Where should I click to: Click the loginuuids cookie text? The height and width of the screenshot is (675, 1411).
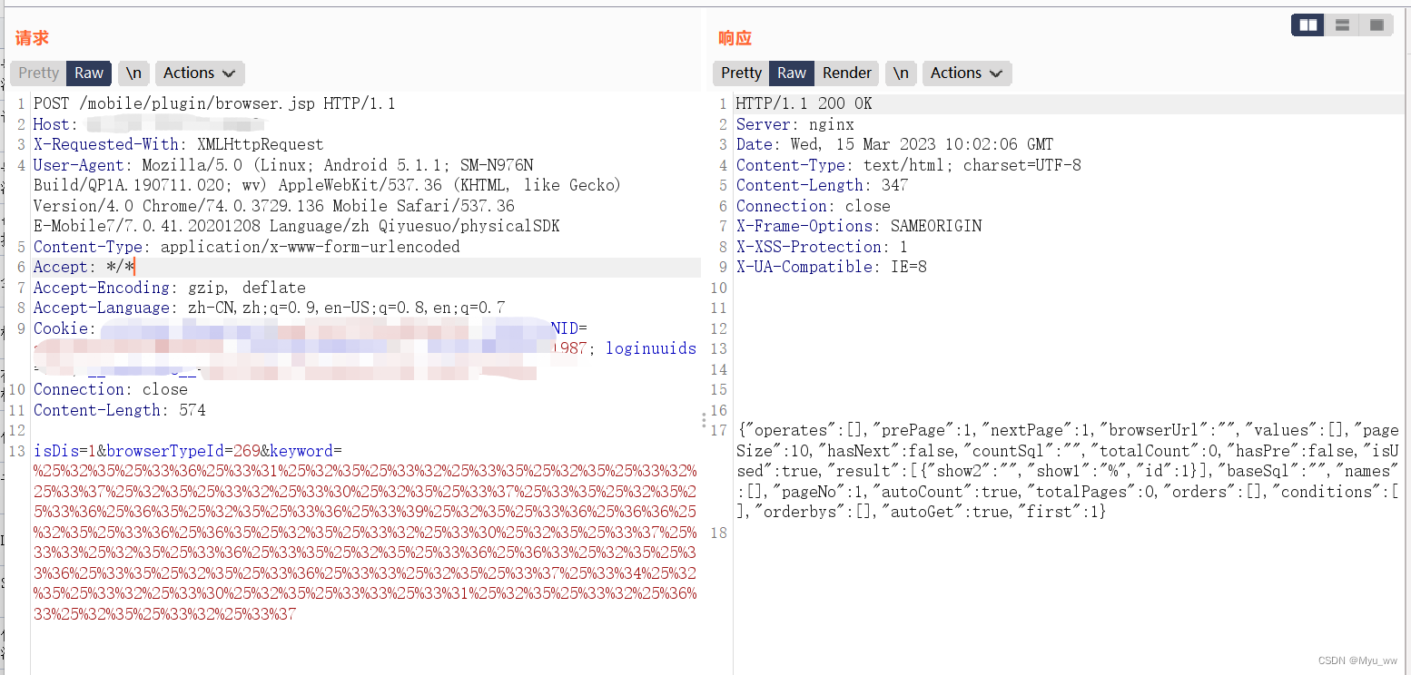click(x=651, y=348)
